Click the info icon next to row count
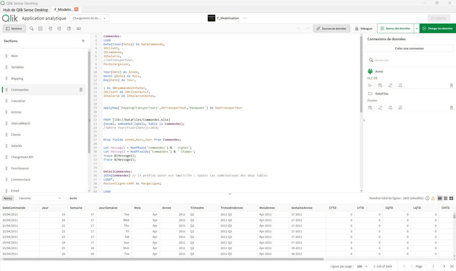 pyautogui.click(x=427, y=198)
